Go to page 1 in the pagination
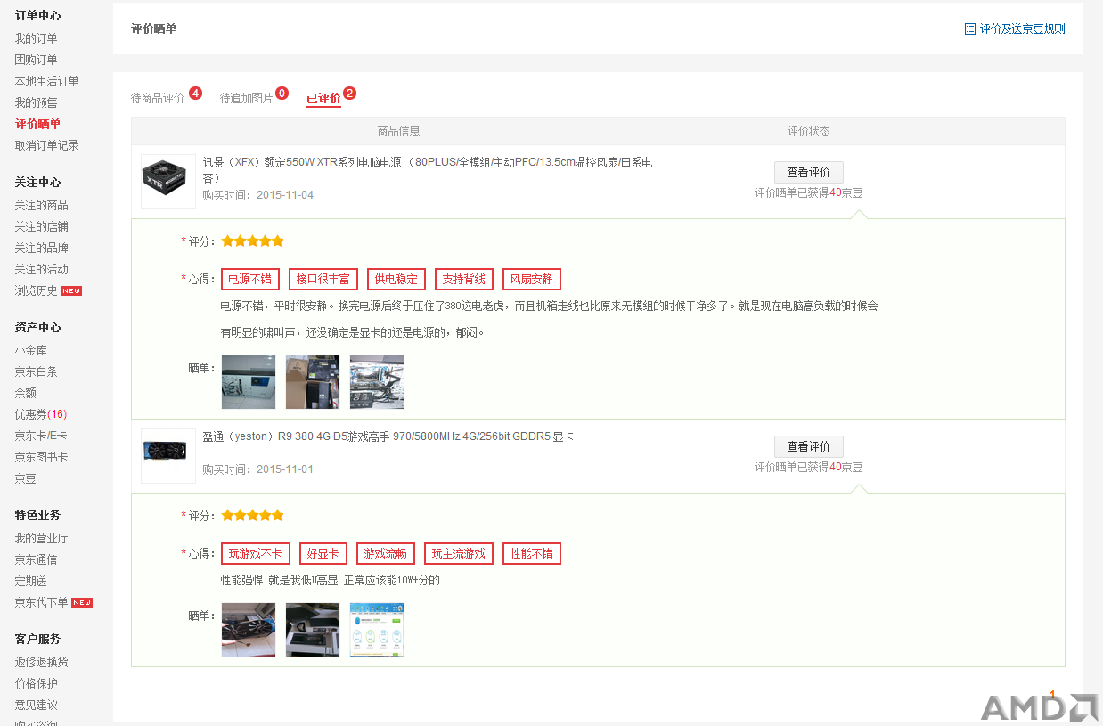Image resolution: width=1103 pixels, height=726 pixels. (x=1052, y=694)
